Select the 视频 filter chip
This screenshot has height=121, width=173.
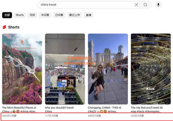(32, 15)
